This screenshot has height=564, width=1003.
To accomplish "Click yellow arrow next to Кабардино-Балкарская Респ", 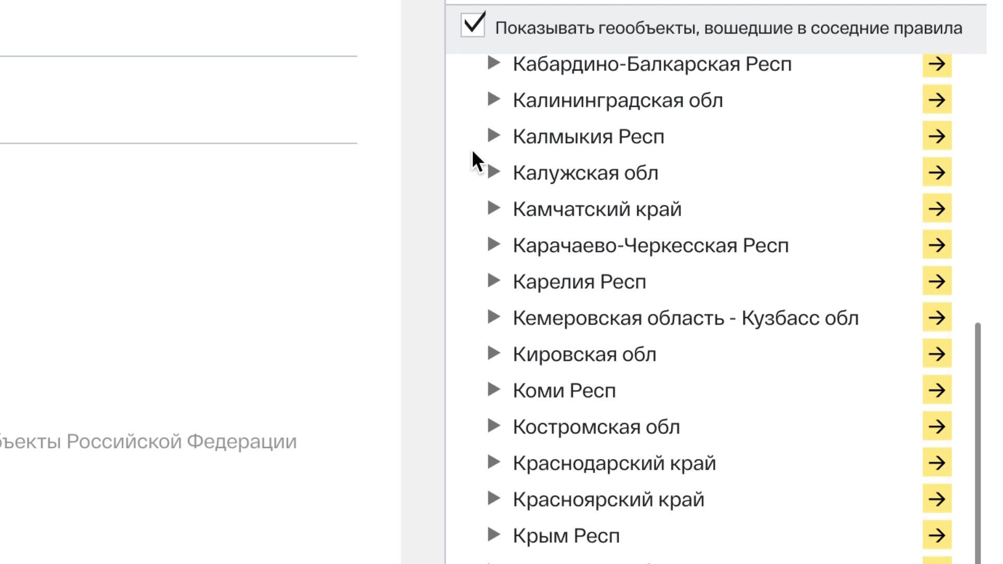I will tap(937, 64).
